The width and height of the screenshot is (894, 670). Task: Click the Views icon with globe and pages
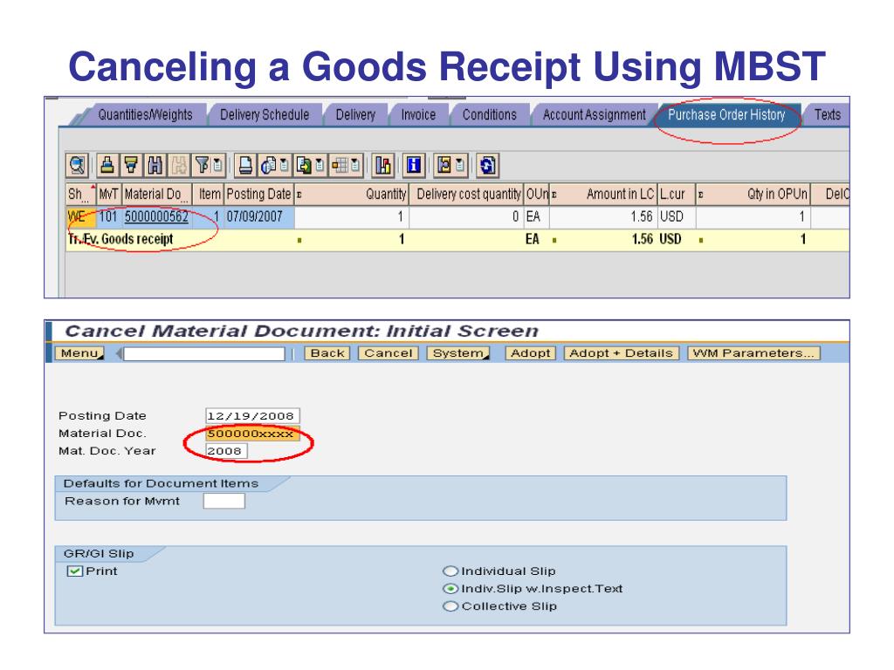[x=268, y=165]
